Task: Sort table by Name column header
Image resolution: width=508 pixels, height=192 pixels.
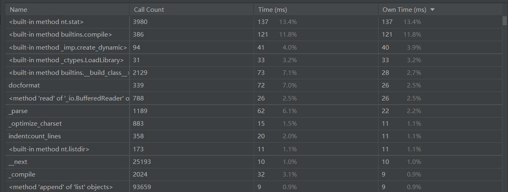Action: tap(18, 10)
